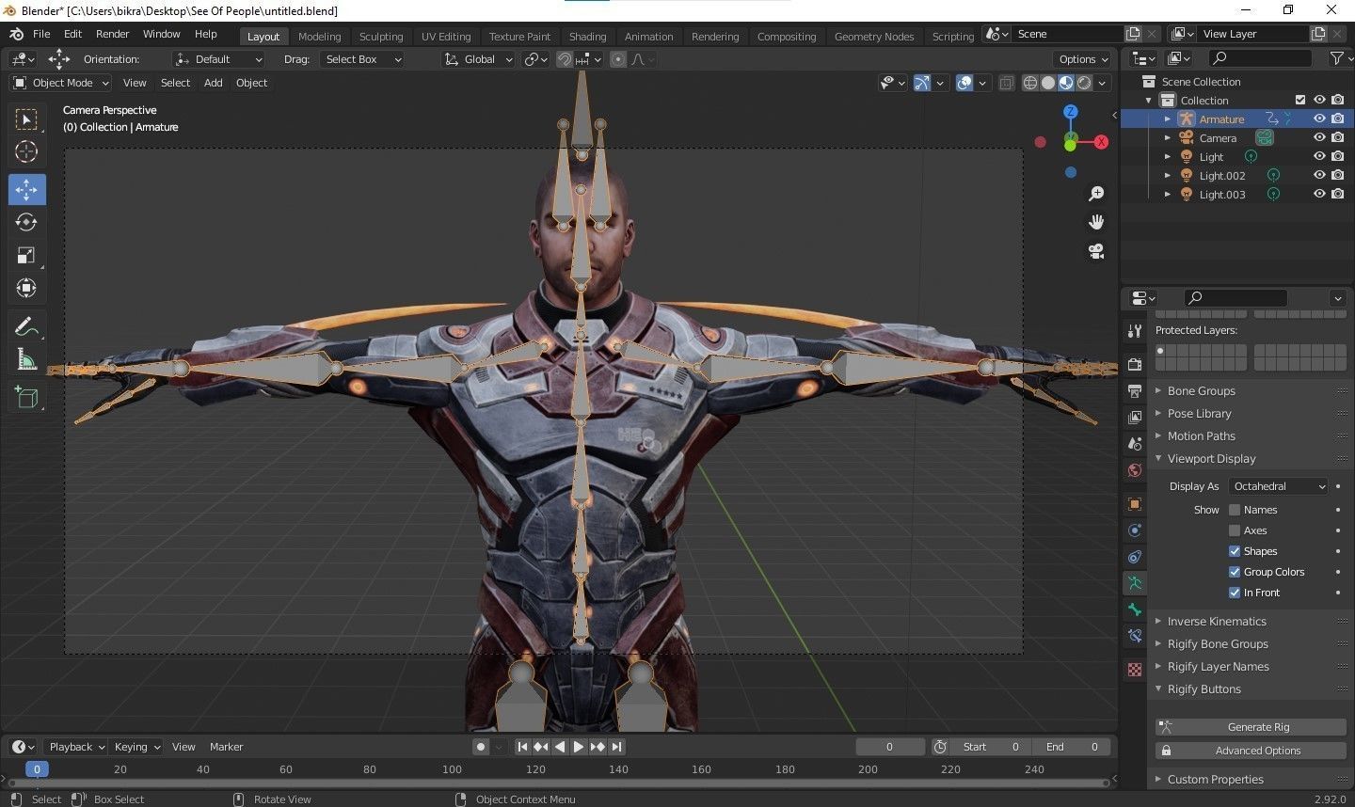The height and width of the screenshot is (807, 1355).
Task: Open the Output properties tab
Action: (1135, 390)
